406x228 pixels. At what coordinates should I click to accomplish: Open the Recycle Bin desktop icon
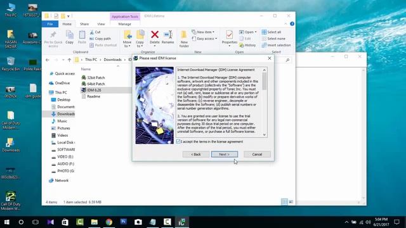[11, 63]
